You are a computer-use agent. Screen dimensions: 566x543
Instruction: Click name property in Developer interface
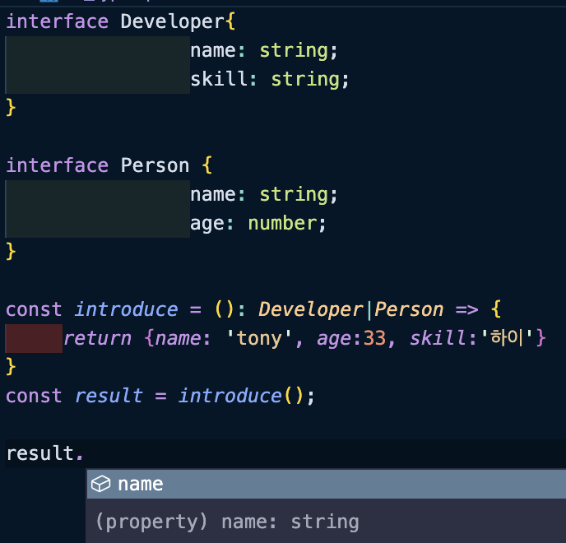pyautogui.click(x=212, y=50)
